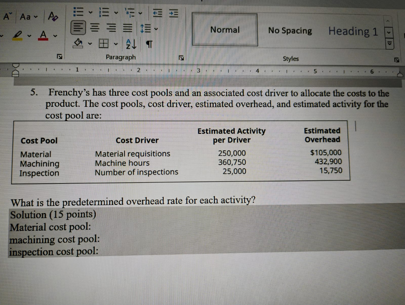Open the Shading color dropdown arrow
The width and height of the screenshot is (405, 305).
[90, 44]
